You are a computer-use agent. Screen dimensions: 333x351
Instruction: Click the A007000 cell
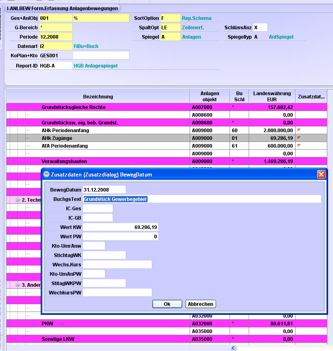coord(210,107)
